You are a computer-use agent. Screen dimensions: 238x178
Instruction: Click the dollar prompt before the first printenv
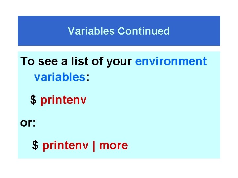coord(33,100)
